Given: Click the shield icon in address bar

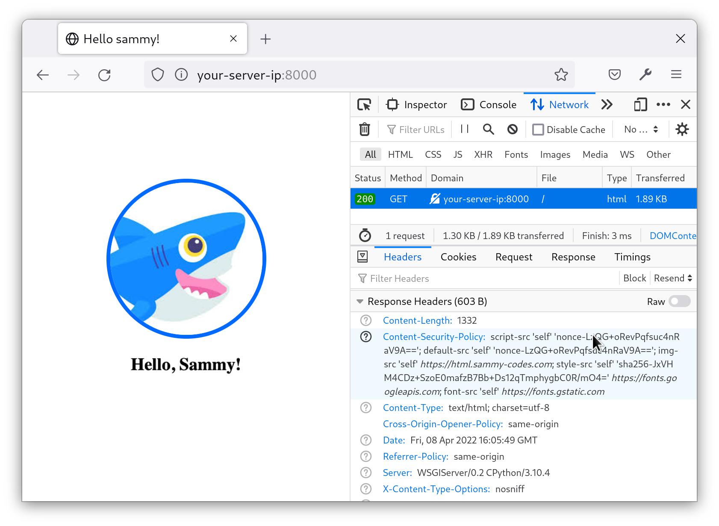Looking at the screenshot, I should coord(158,74).
